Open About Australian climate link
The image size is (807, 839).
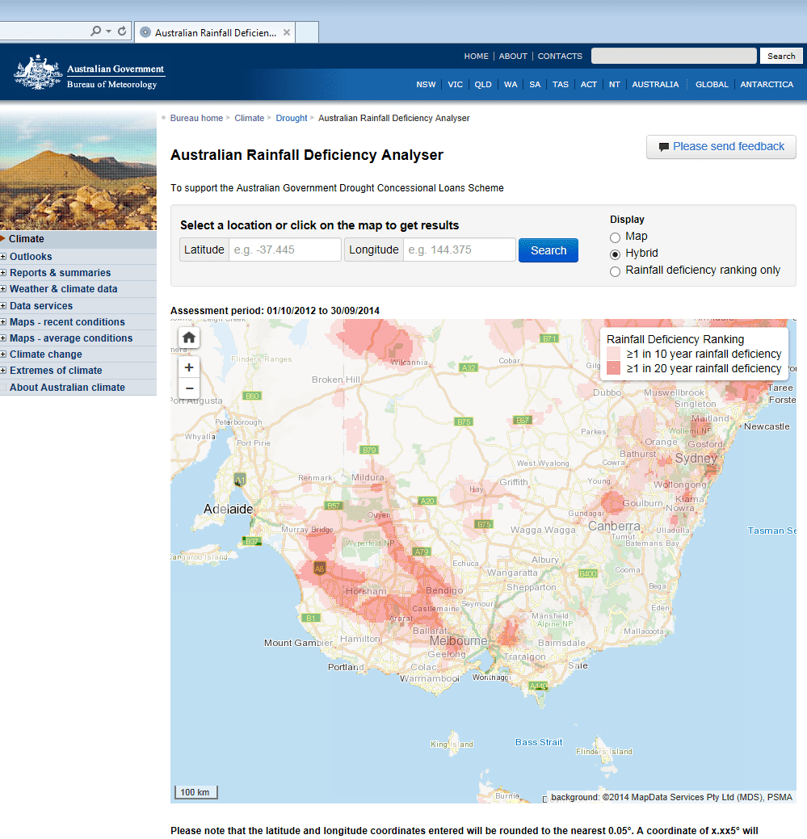pos(67,388)
